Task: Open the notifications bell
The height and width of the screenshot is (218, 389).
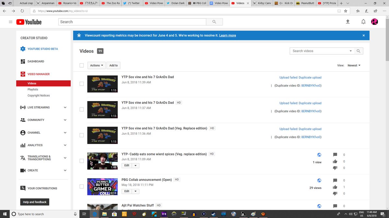Action: point(363,22)
